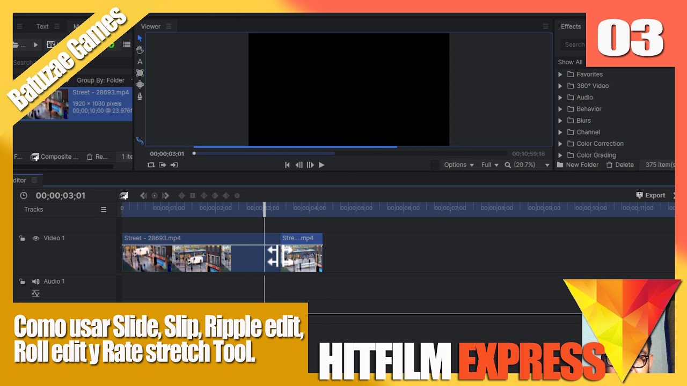Step forward one frame
687x386 pixels.
coord(310,165)
